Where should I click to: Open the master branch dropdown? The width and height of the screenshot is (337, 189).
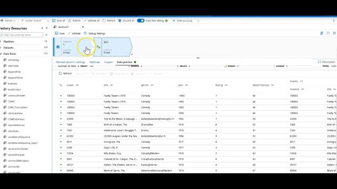[35, 21]
